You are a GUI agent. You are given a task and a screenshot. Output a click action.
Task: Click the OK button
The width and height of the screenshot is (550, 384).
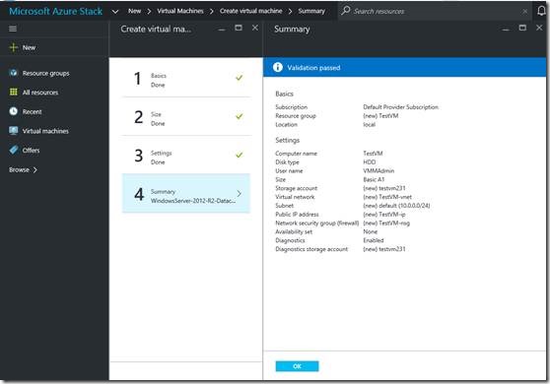pos(297,366)
